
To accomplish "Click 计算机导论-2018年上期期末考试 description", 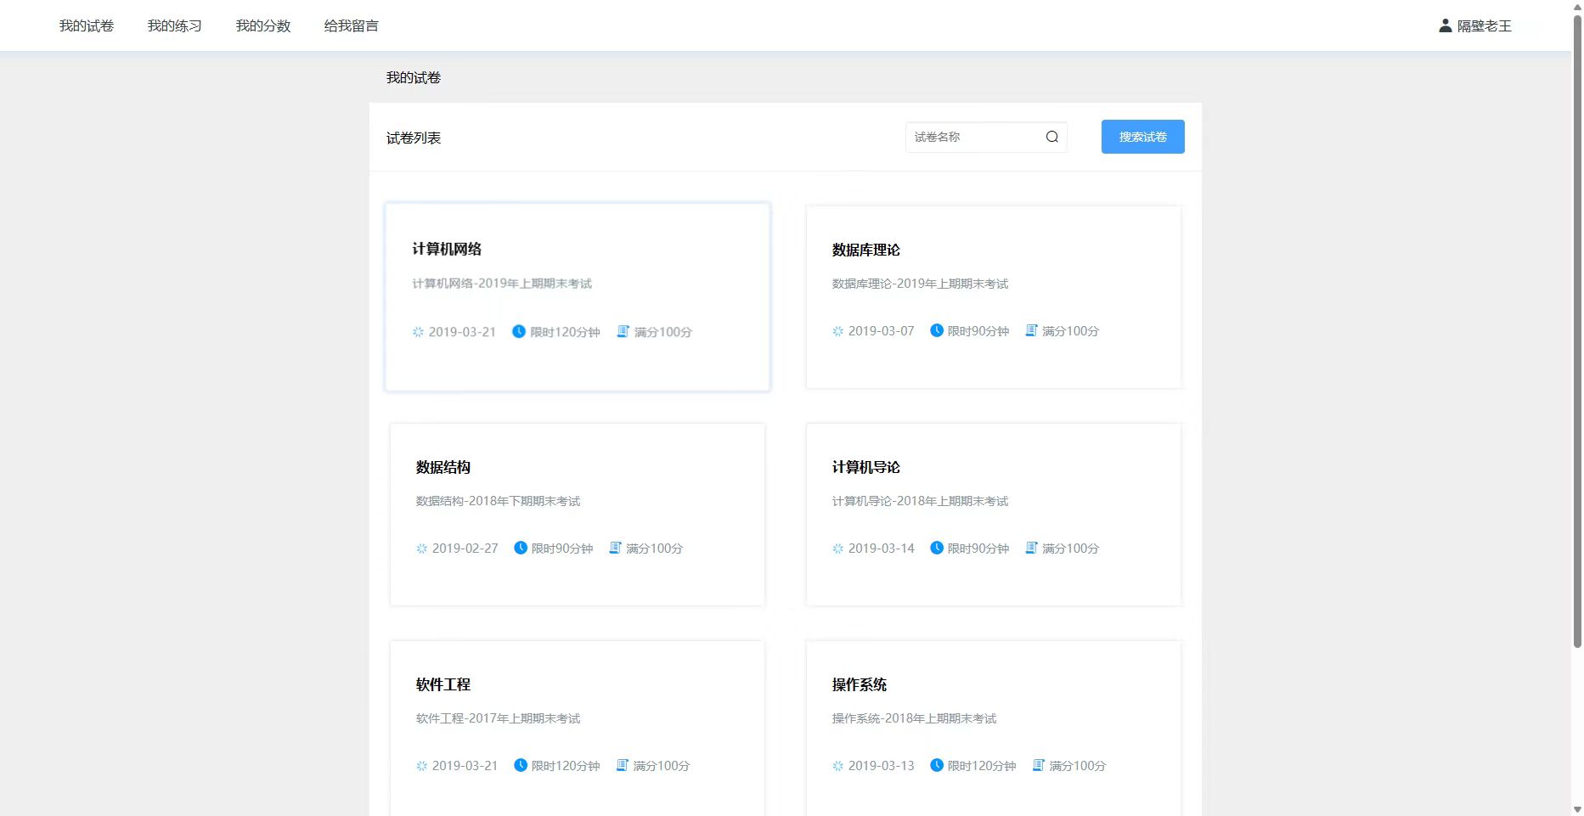I will [920, 501].
